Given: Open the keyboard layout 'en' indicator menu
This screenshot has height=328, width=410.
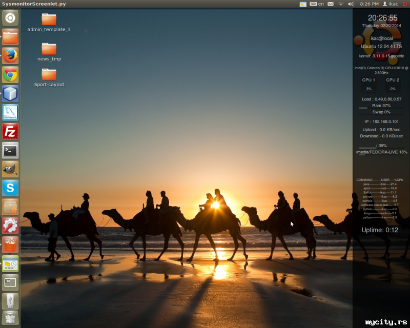Looking at the screenshot, I should [317, 4].
